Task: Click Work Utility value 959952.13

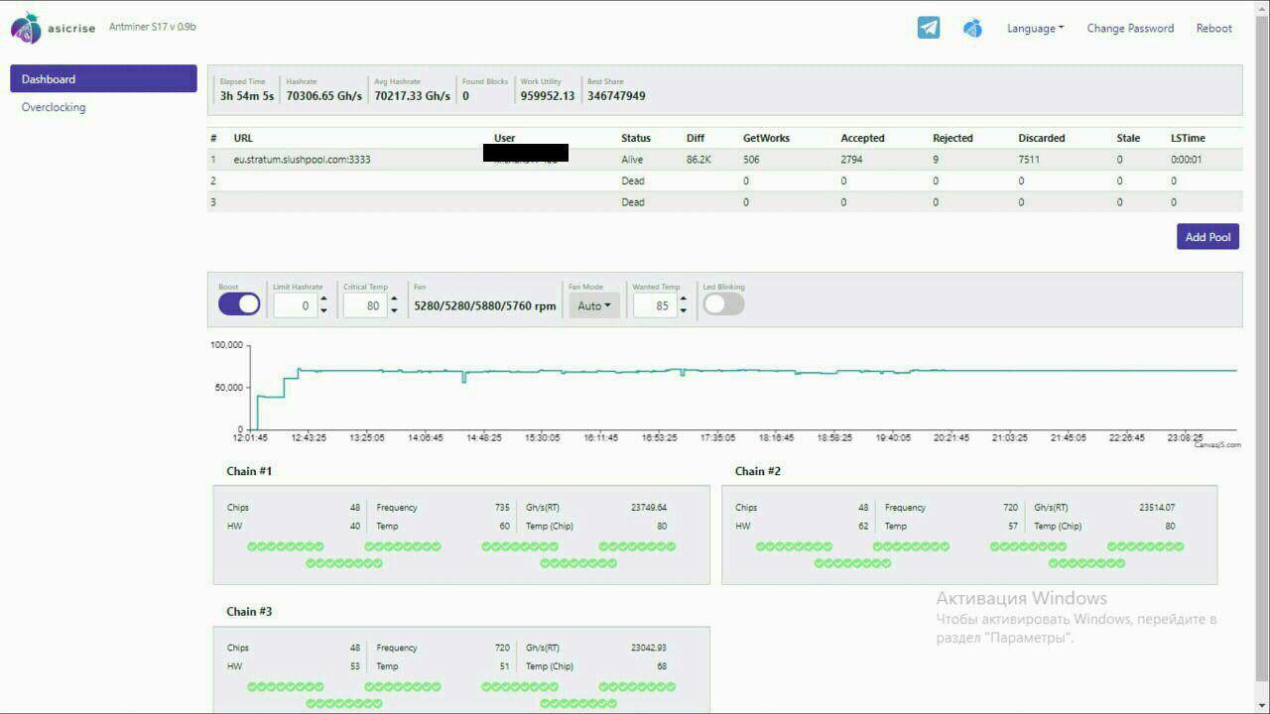Action: [548, 96]
